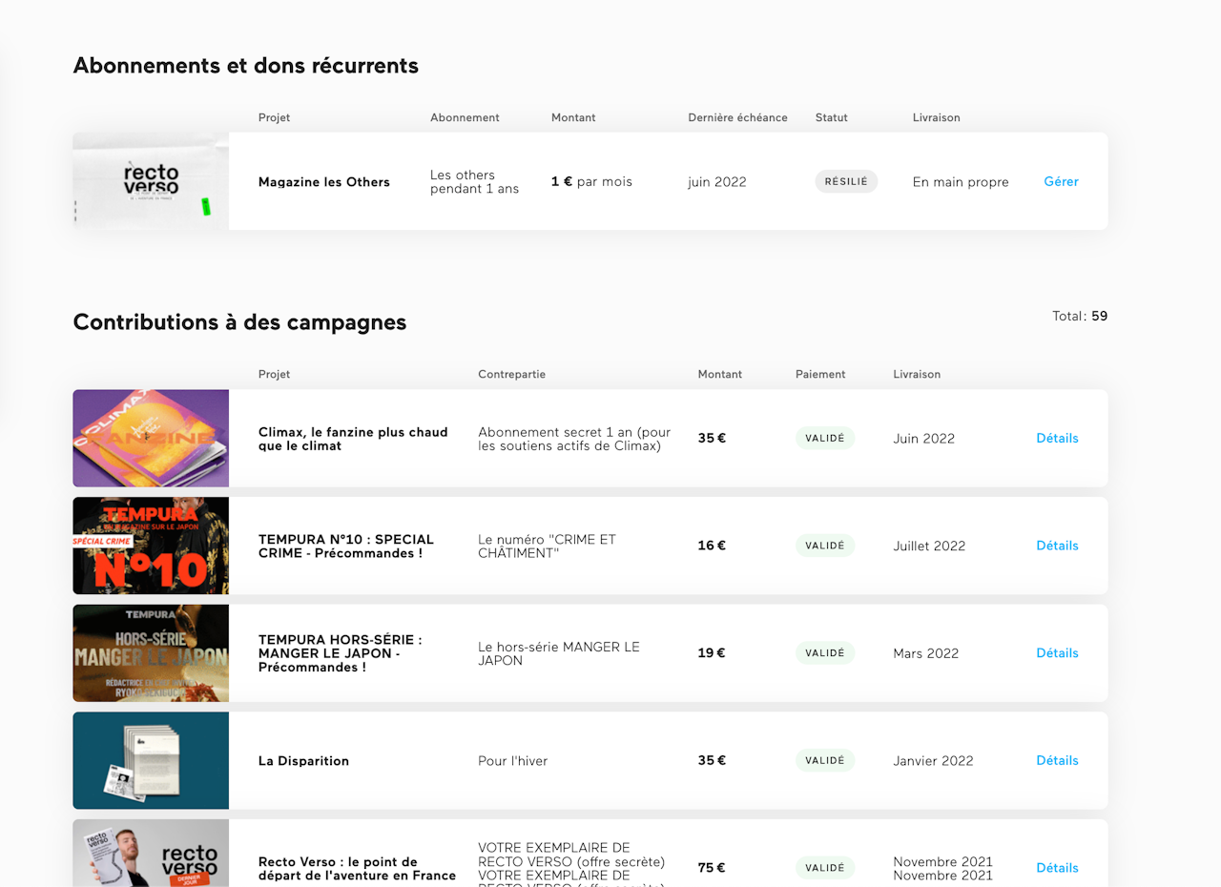
Task: Click the La Disparition thumbnail image
Action: point(151,760)
